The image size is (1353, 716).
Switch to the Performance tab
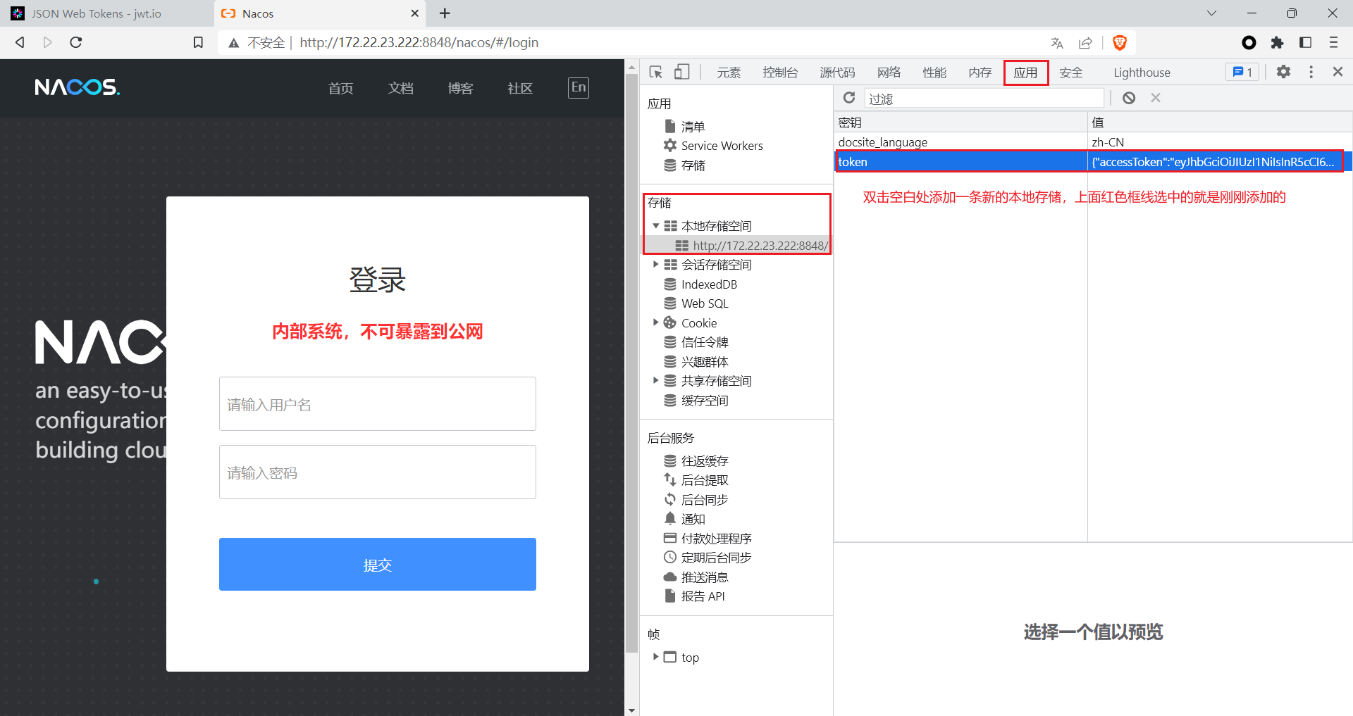coord(934,73)
